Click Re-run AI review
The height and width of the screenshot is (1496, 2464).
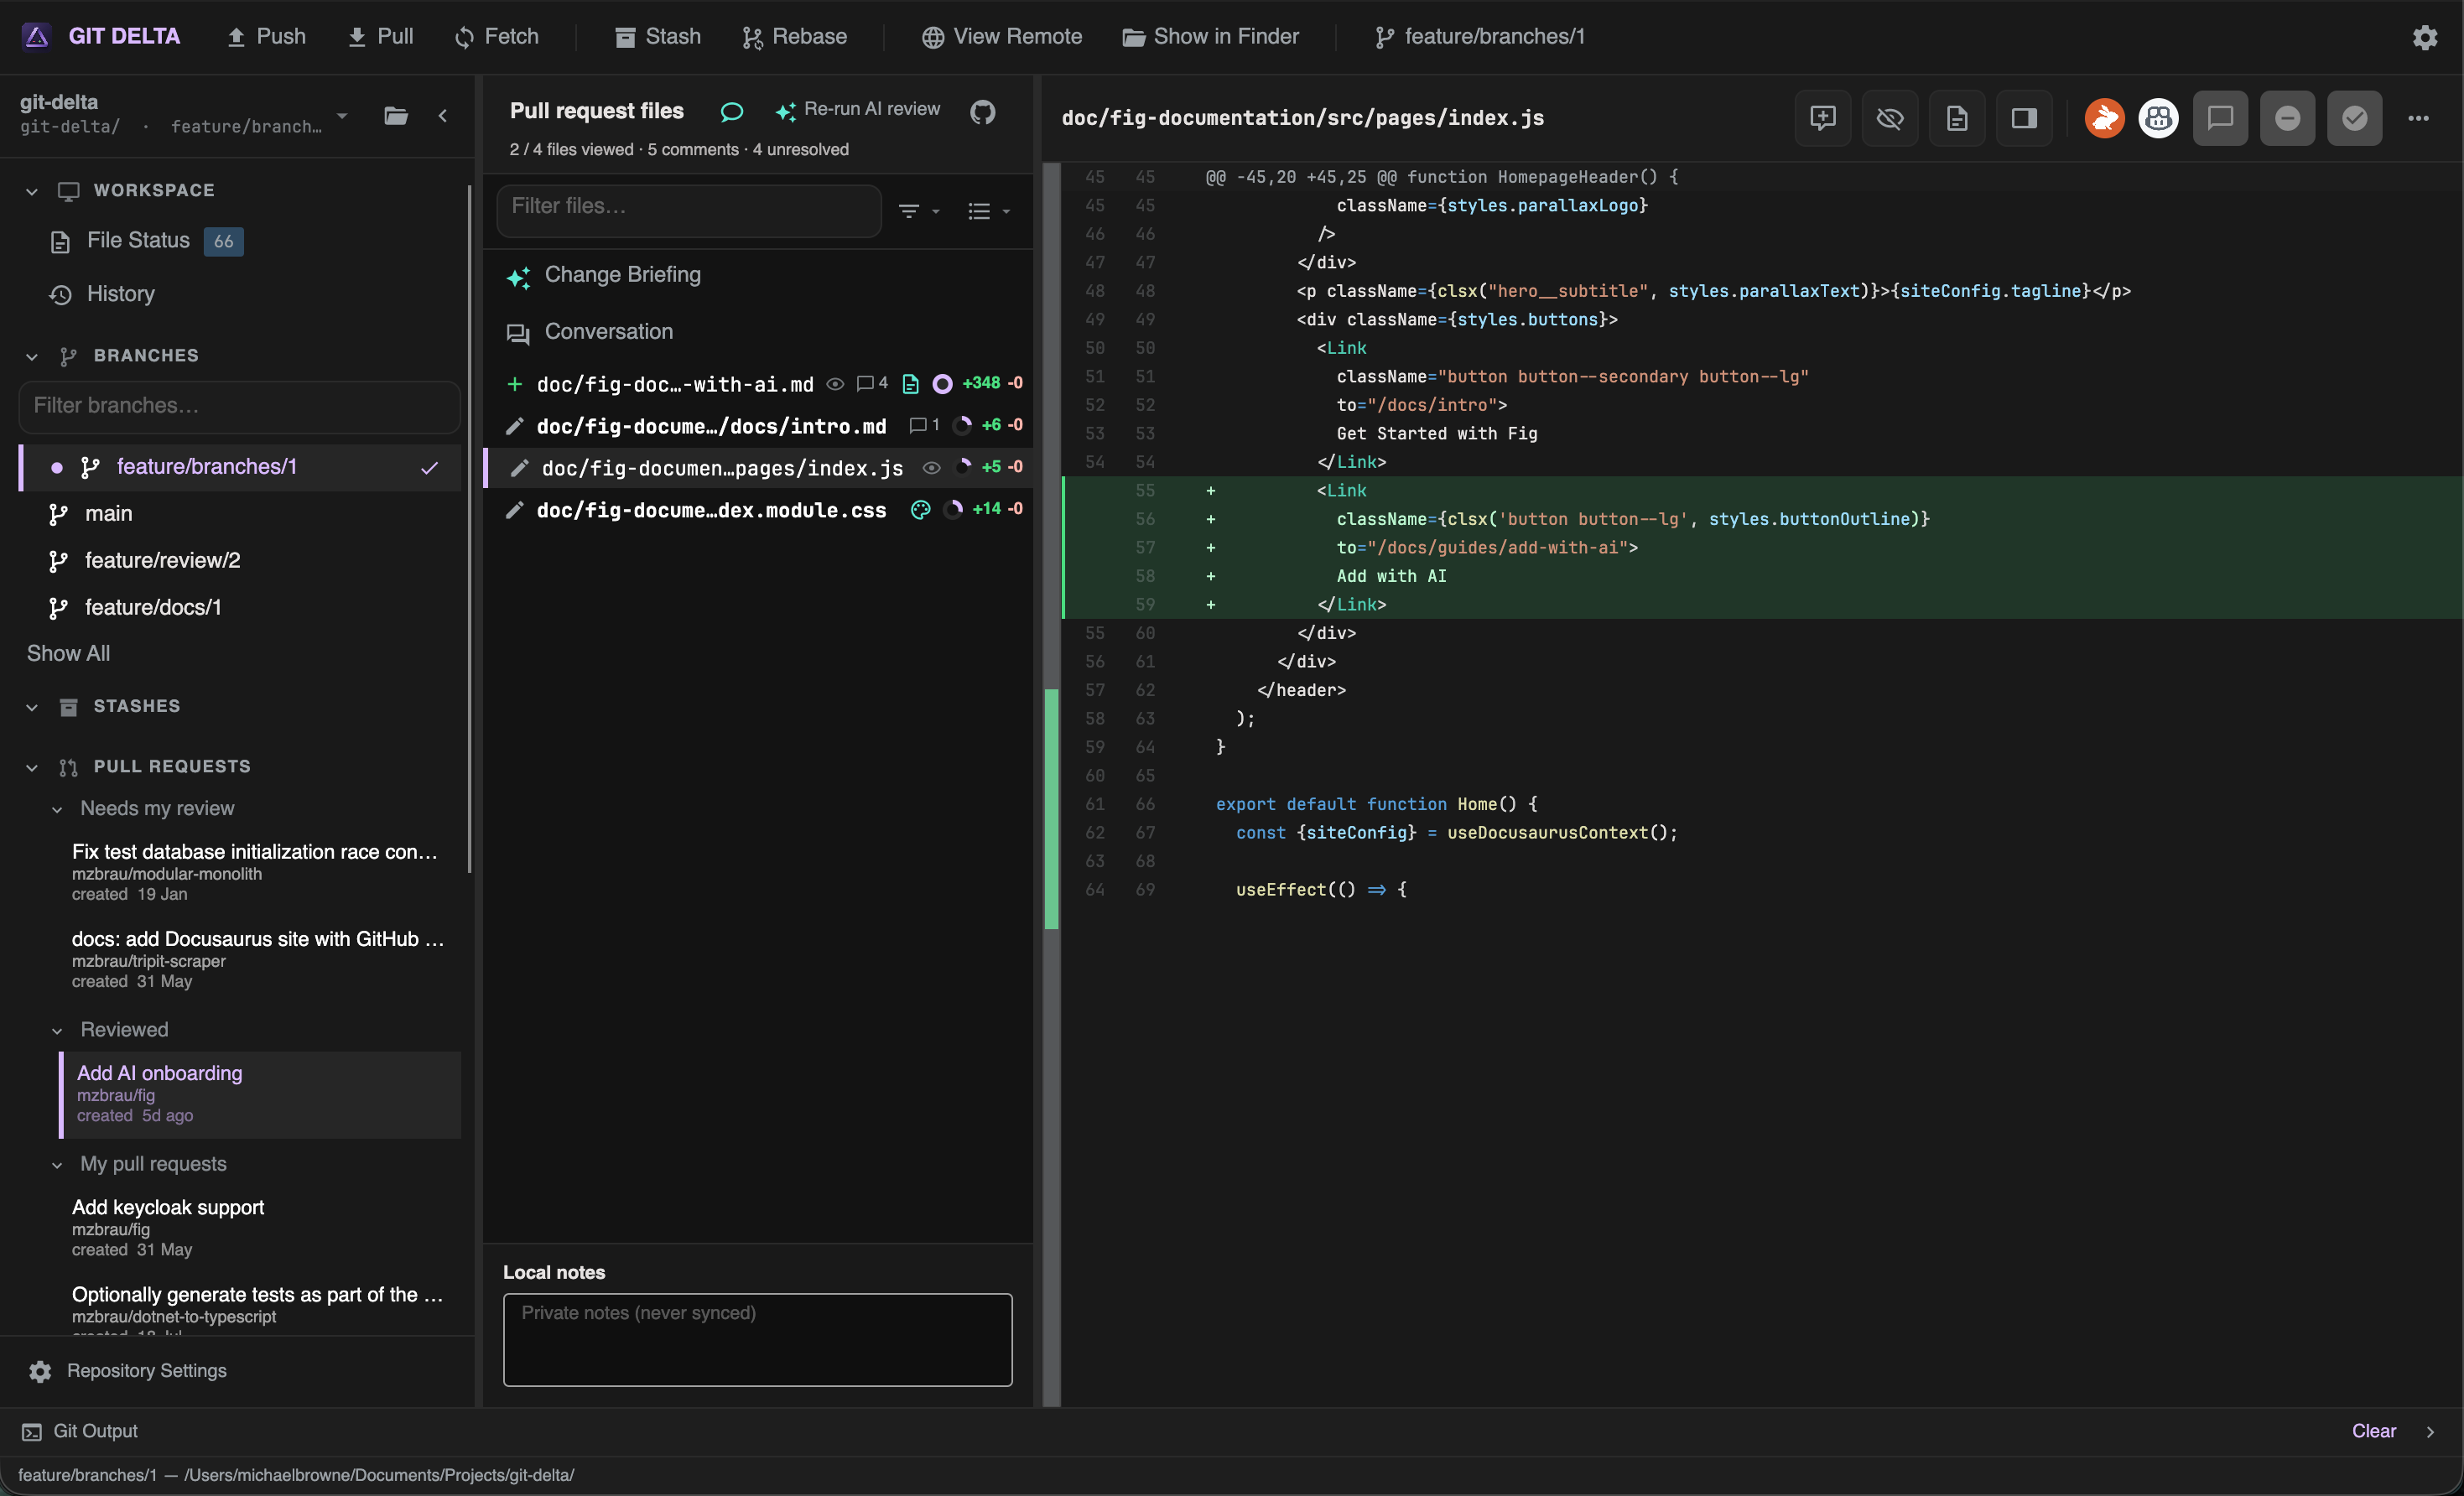point(858,109)
